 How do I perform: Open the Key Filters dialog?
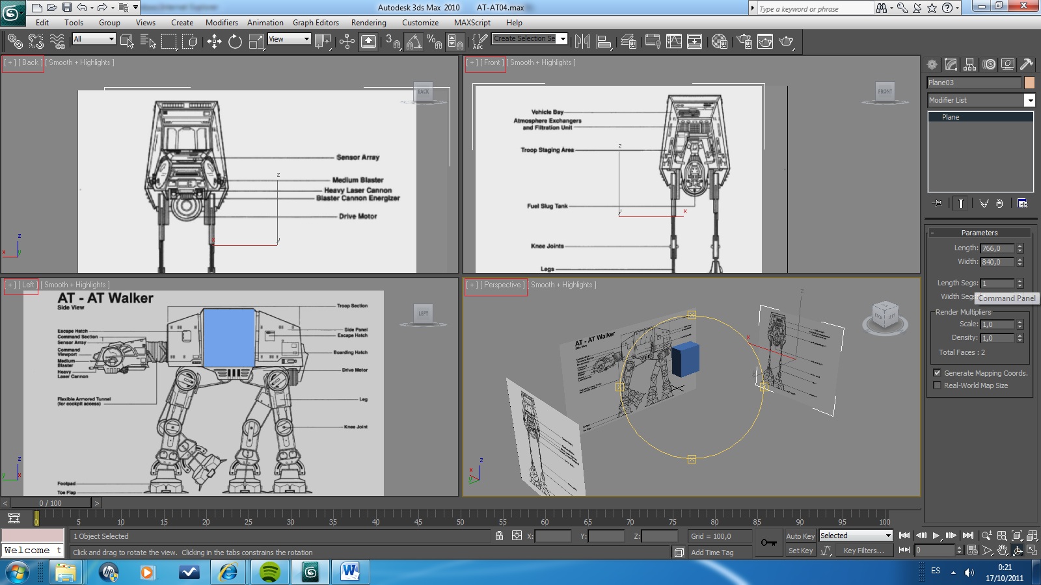tap(863, 551)
